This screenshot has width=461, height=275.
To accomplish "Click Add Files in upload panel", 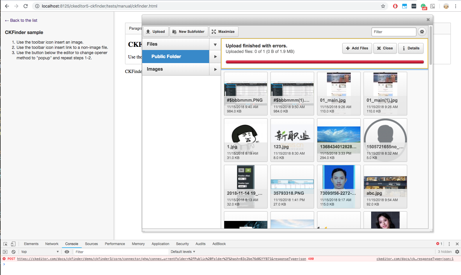I will pos(357,48).
